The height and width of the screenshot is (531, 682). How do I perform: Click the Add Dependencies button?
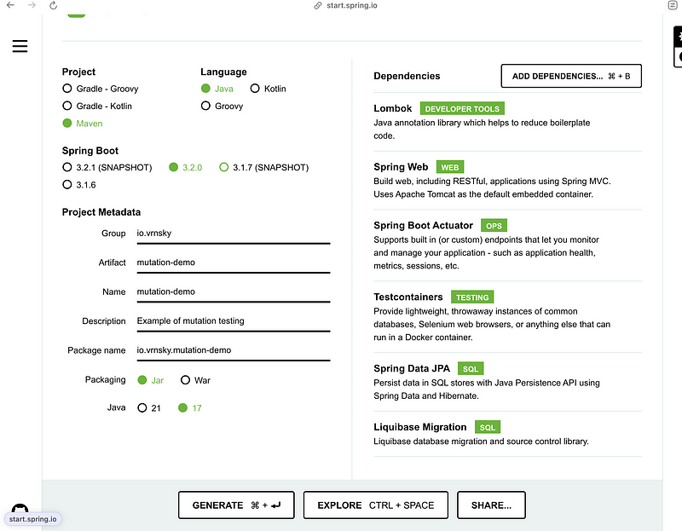pyautogui.click(x=570, y=76)
